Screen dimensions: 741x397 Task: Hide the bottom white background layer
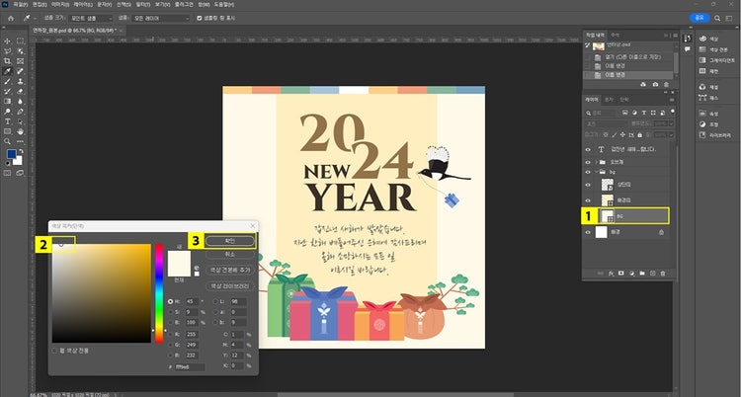(588, 232)
